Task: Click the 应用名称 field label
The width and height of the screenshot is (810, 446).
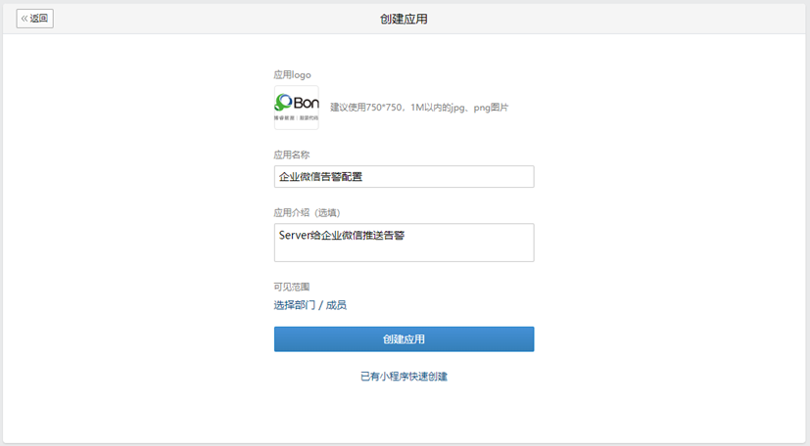Action: 292,155
